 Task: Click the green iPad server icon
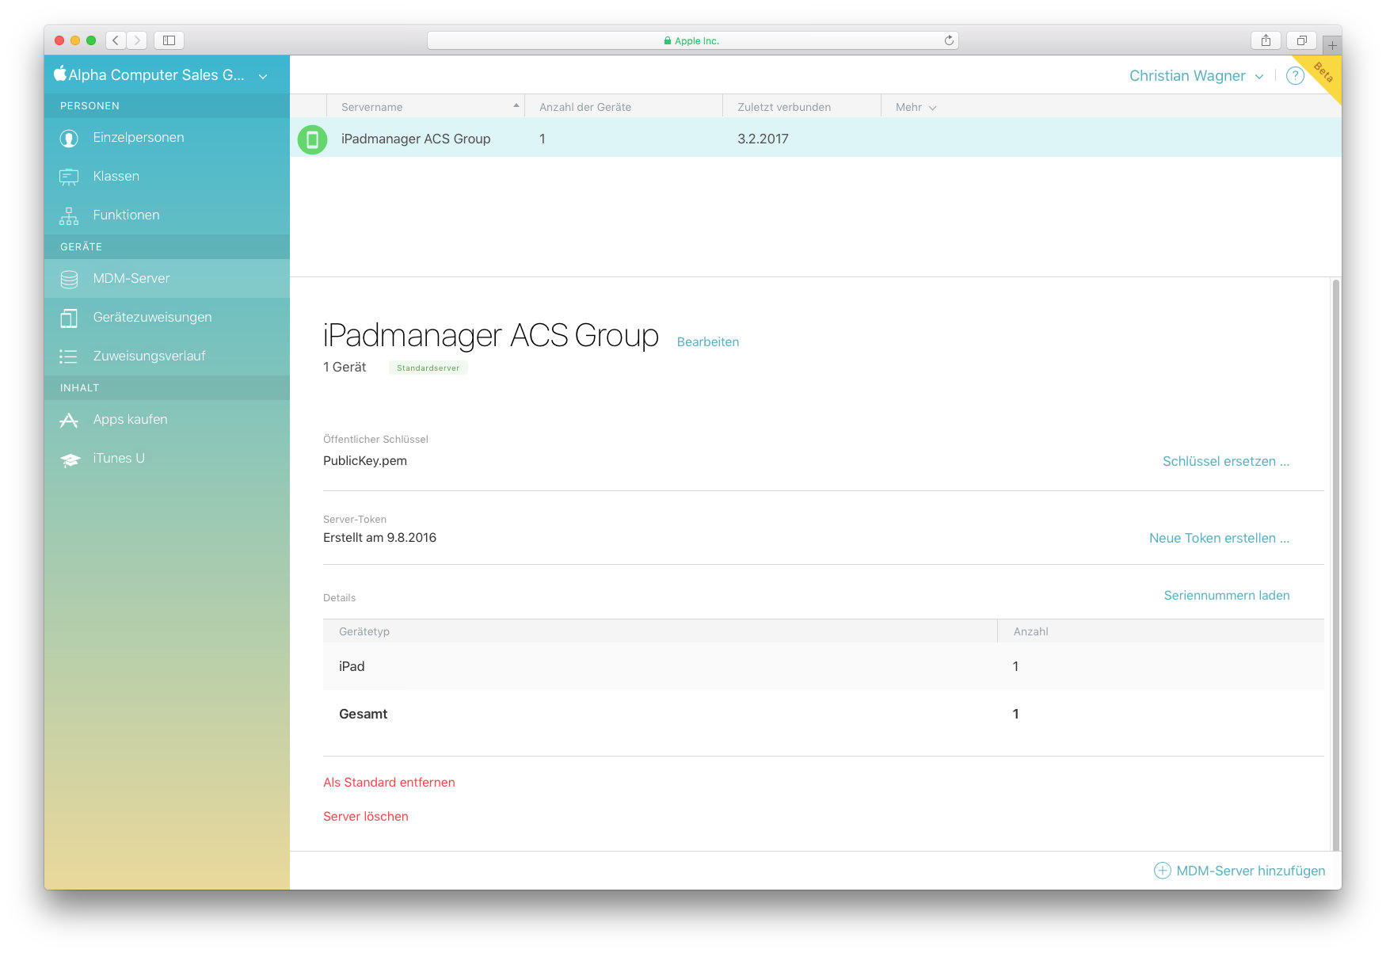[312, 139]
